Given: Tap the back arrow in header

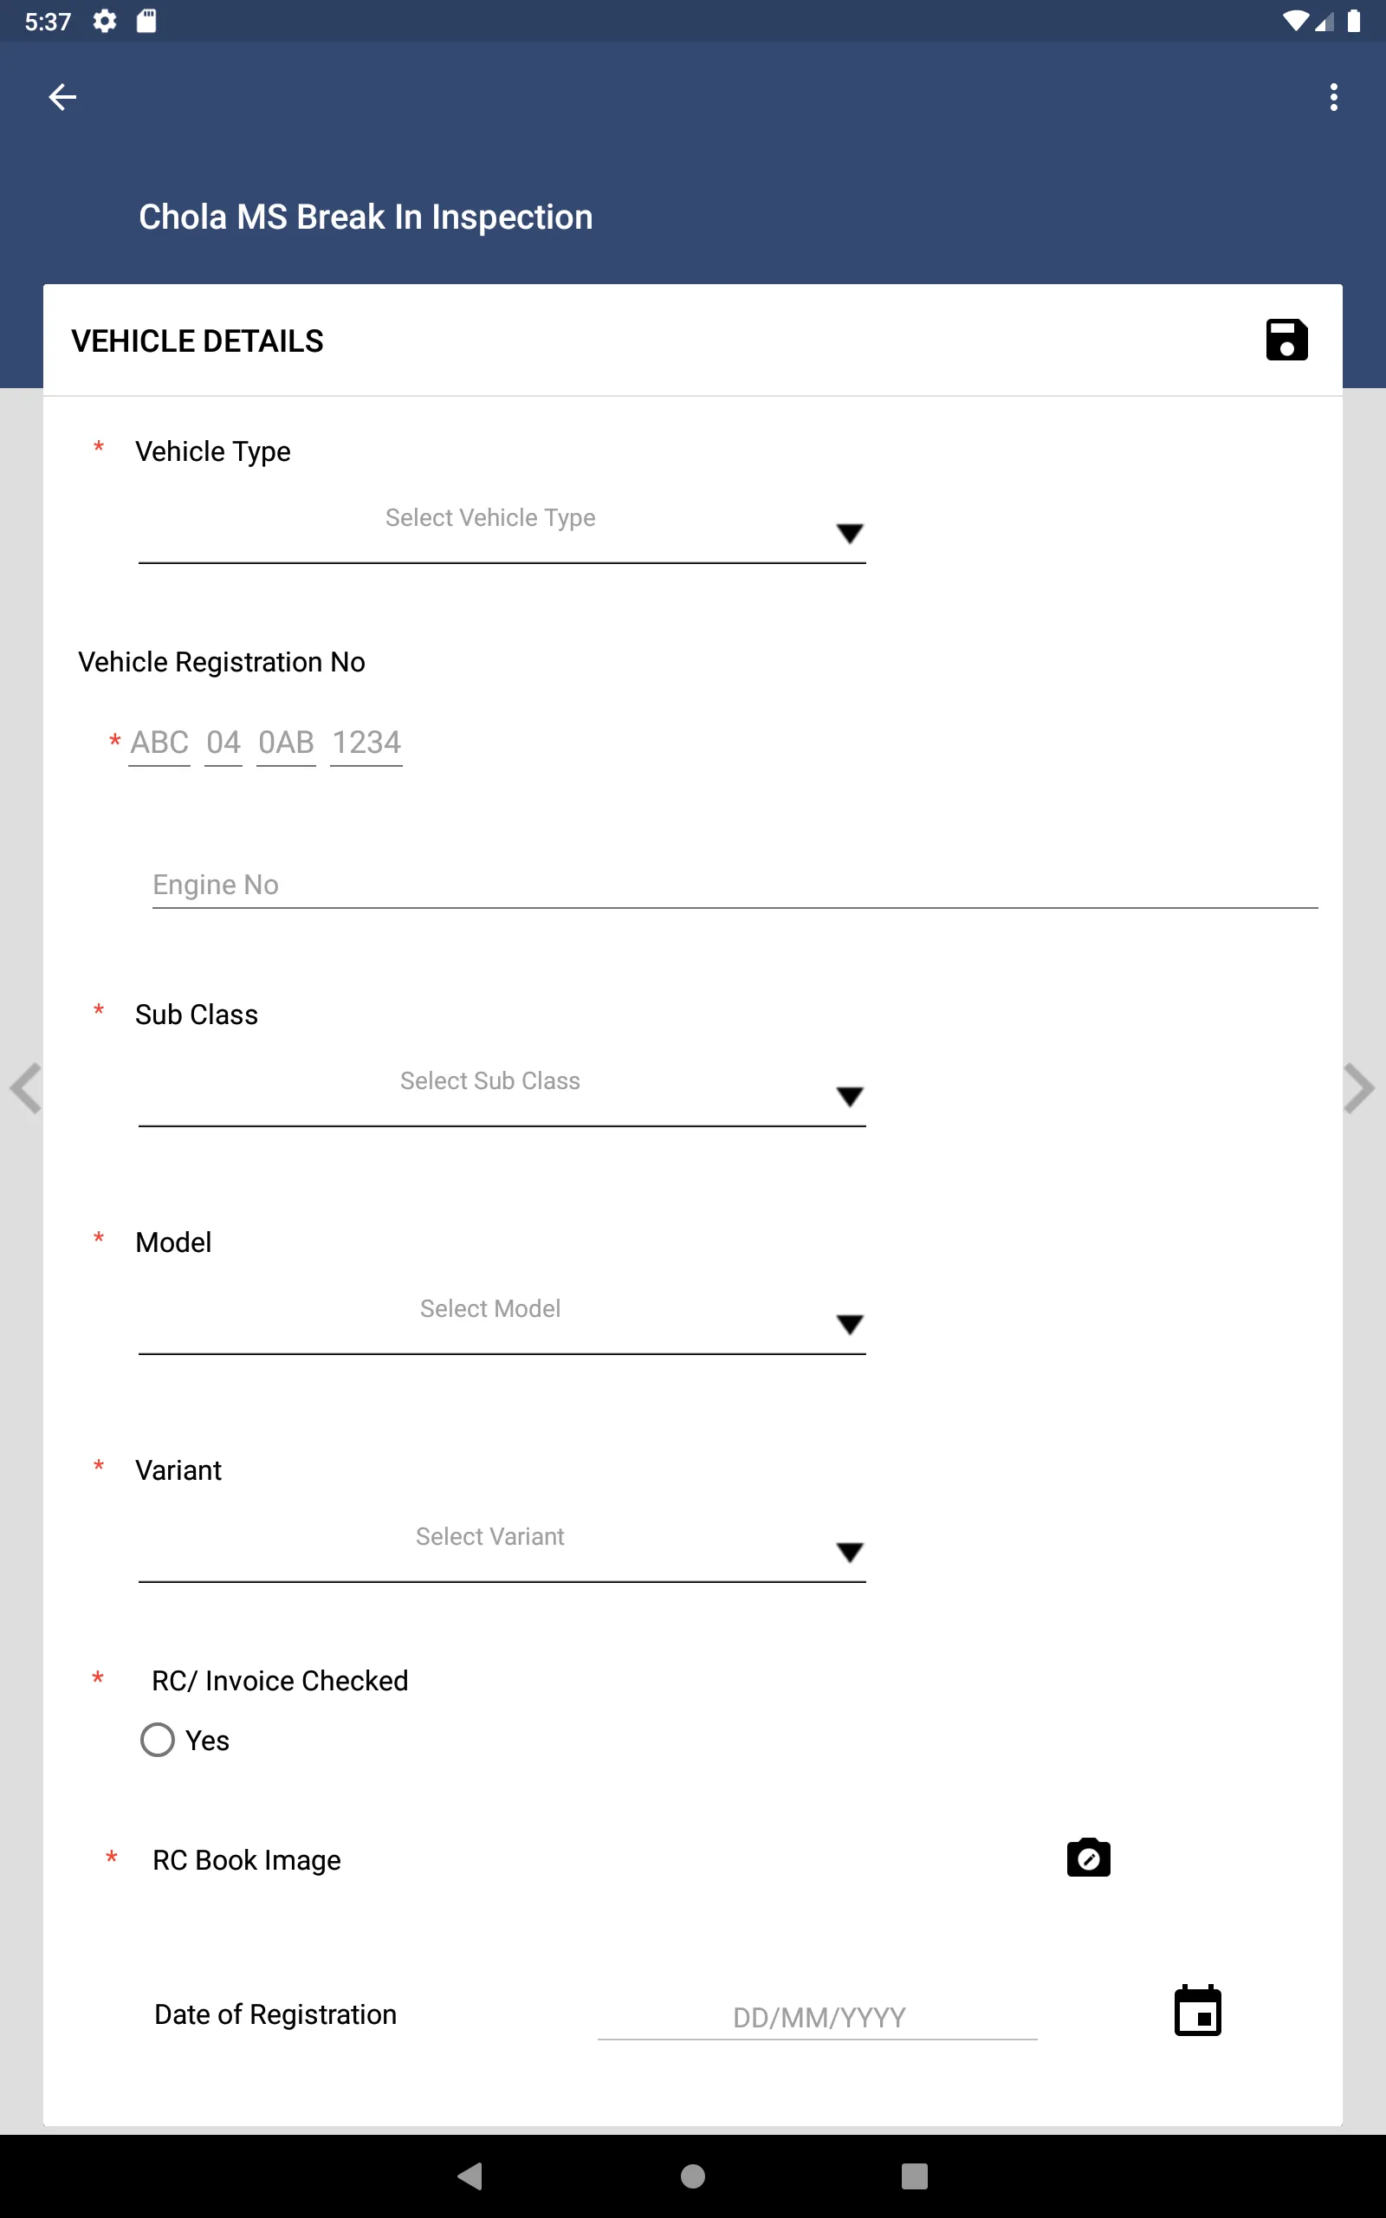Looking at the screenshot, I should coord(62,97).
